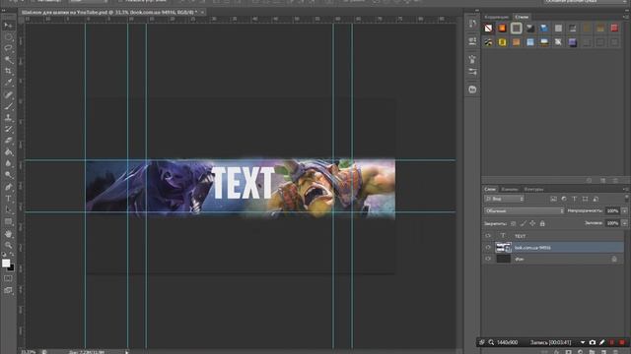Viewport: 631px width, 354px height.
Task: Toggle lock transparent pixels
Action: click(513, 223)
